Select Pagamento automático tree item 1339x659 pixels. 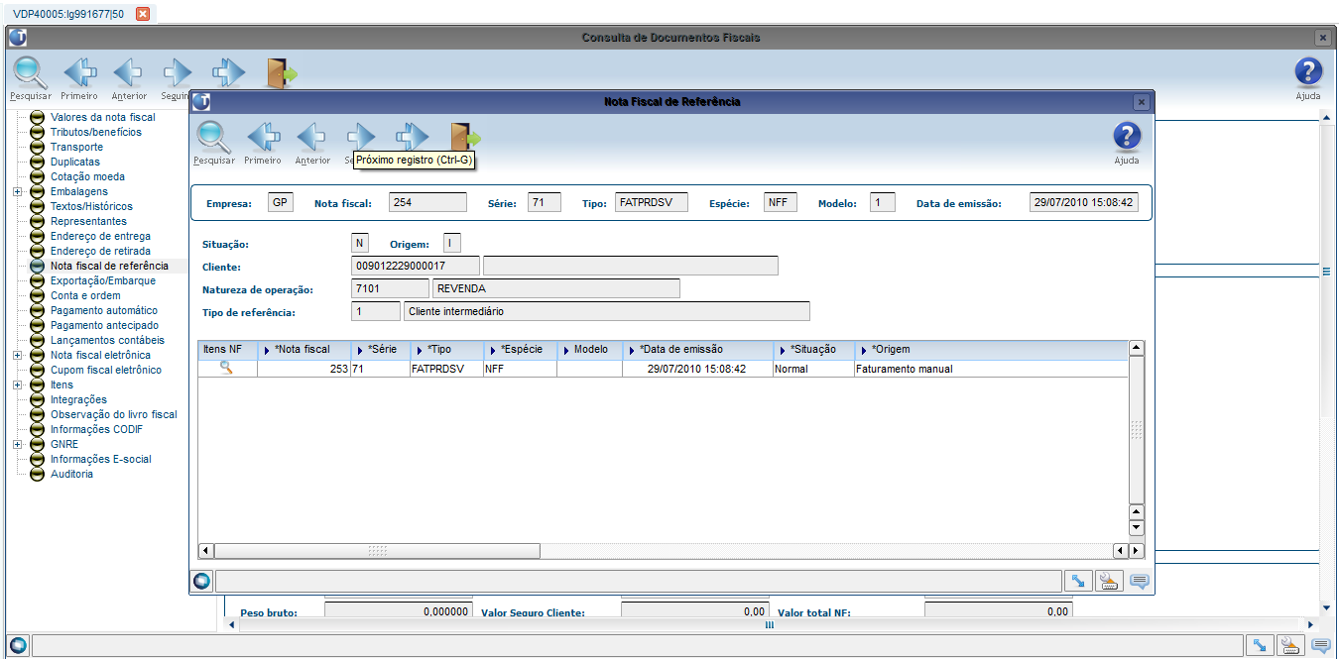[x=103, y=310]
